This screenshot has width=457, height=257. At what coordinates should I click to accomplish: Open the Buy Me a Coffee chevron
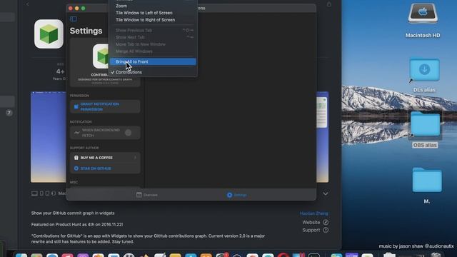(x=135, y=158)
